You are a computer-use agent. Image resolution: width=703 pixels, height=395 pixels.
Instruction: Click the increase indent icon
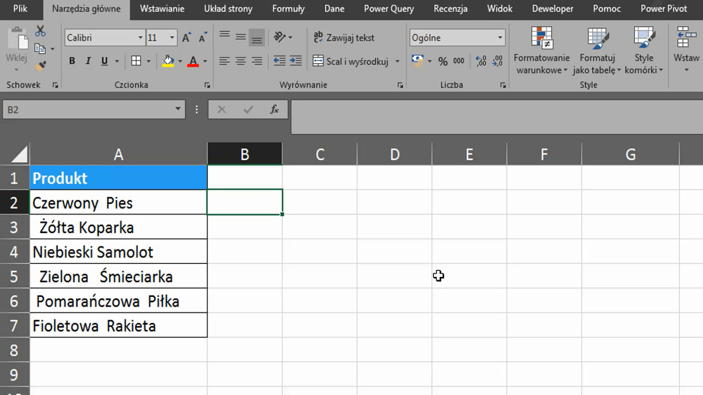295,61
